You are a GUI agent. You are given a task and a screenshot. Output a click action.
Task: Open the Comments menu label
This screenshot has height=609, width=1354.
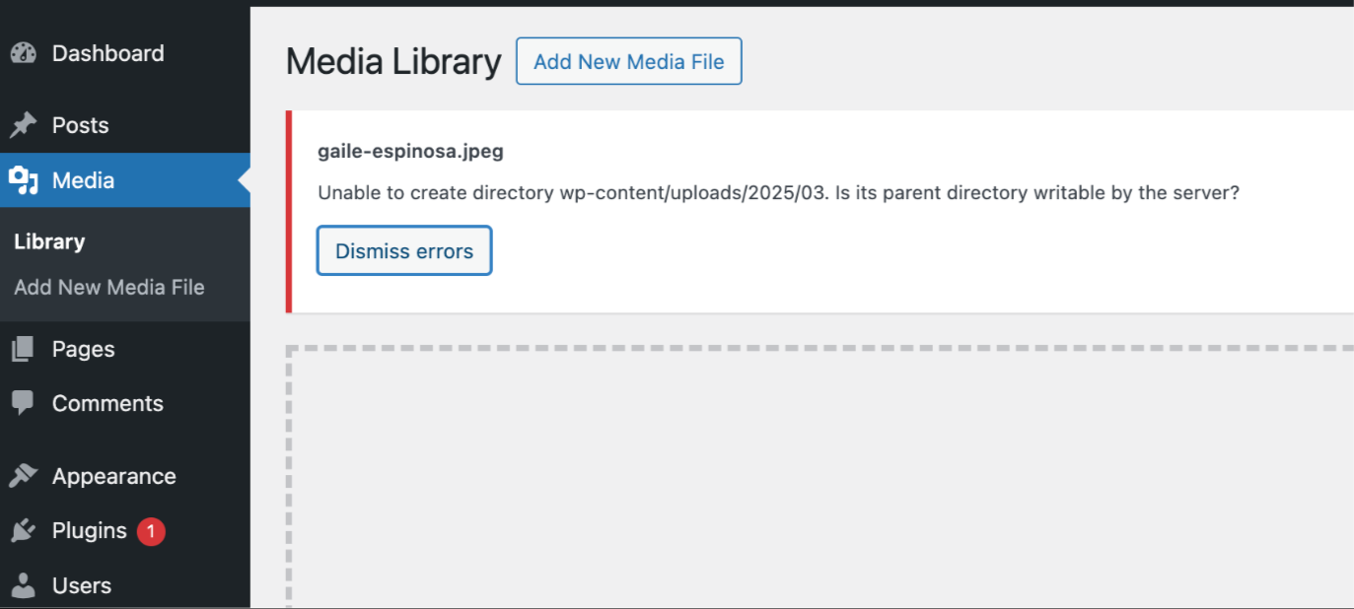coord(107,403)
